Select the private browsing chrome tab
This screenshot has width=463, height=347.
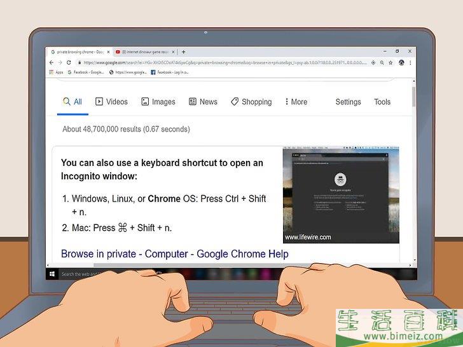click(x=79, y=52)
